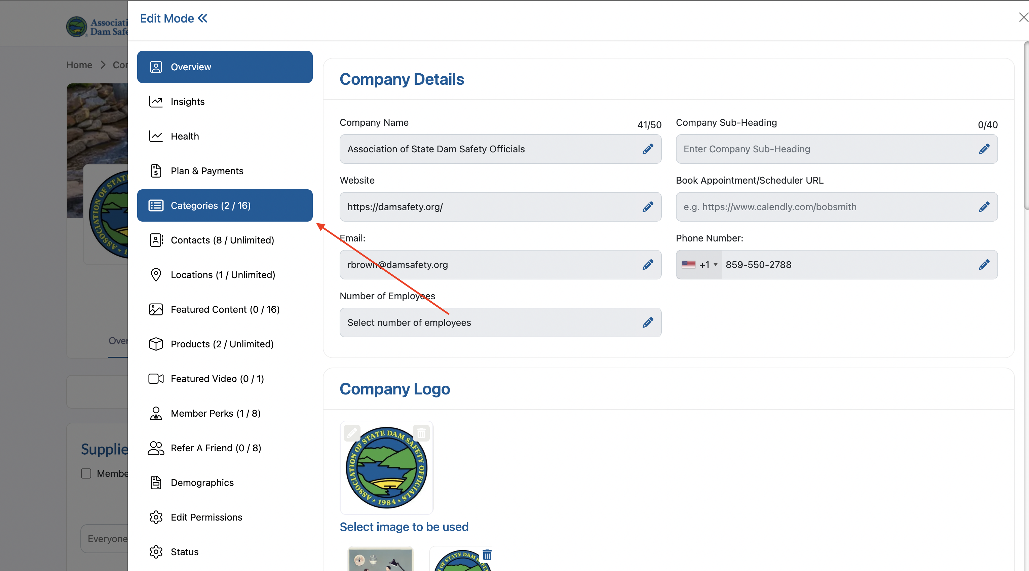This screenshot has height=571, width=1029.
Task: Click Edit Mode heading link
Action: (x=167, y=18)
